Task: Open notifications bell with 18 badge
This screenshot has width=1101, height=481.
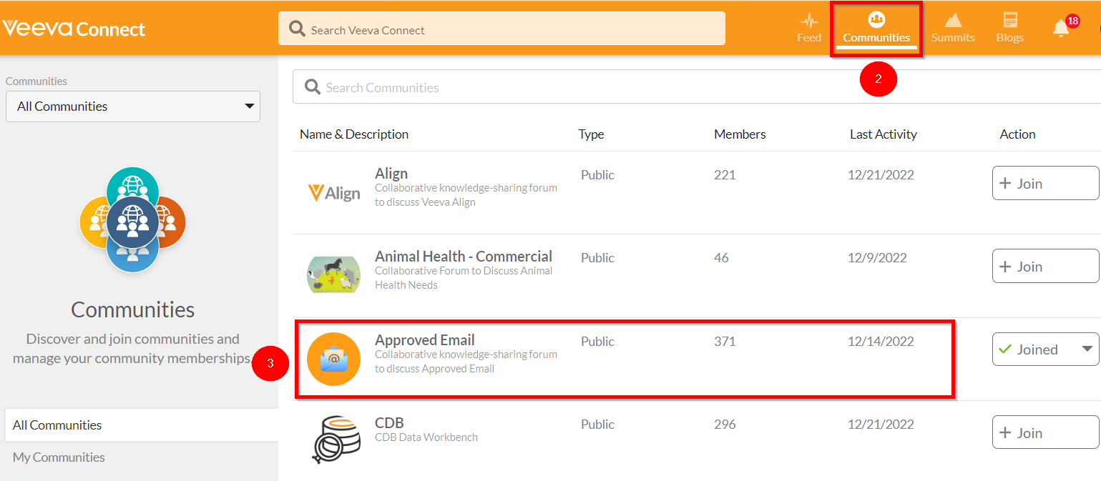Action: [x=1061, y=29]
